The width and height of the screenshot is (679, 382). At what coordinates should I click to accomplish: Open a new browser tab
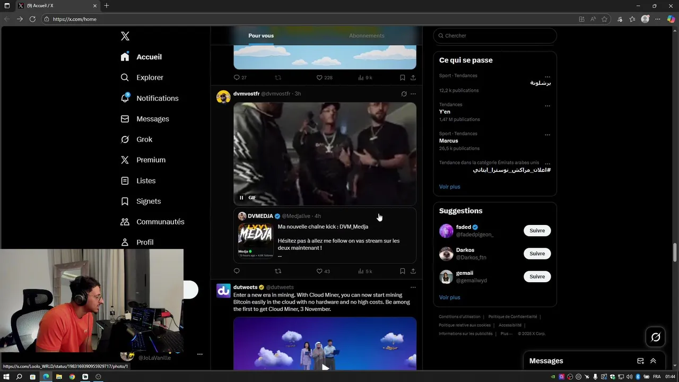click(107, 5)
